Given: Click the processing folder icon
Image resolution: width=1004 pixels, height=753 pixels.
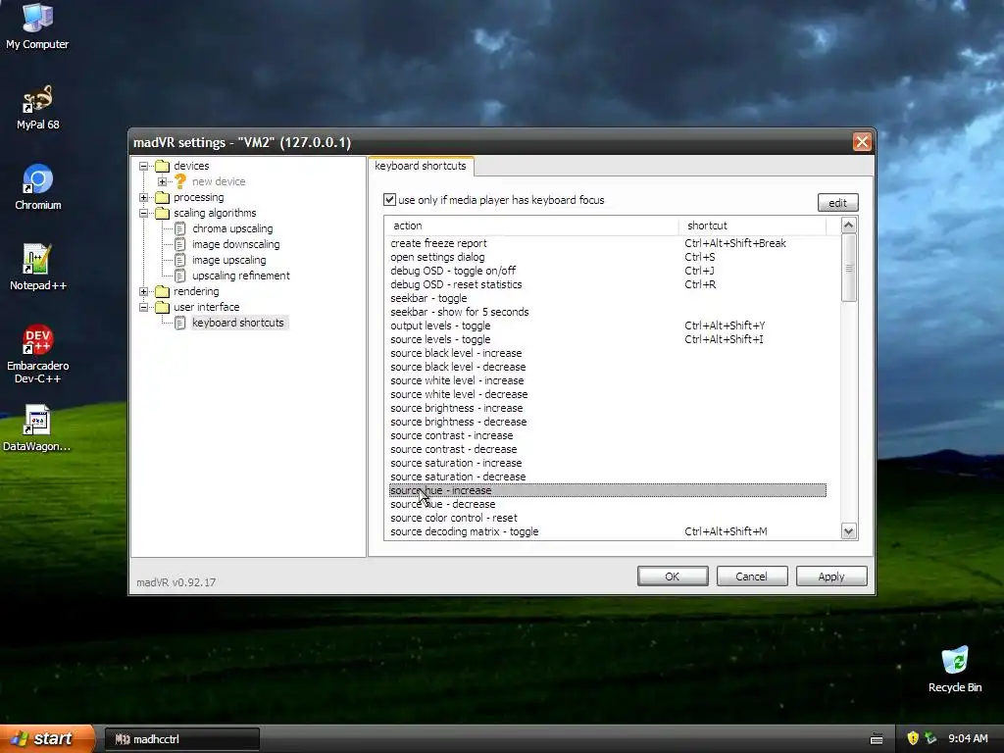Looking at the screenshot, I should point(162,197).
